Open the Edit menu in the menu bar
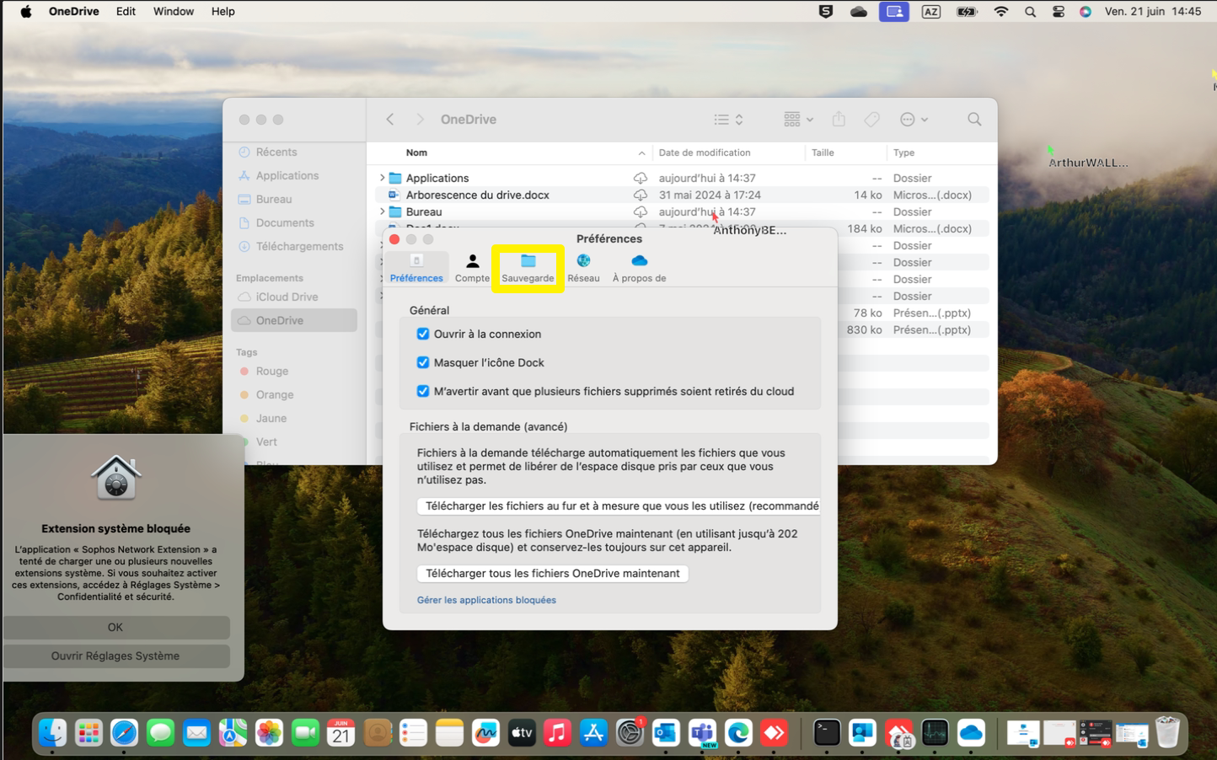The height and width of the screenshot is (760, 1217). click(x=126, y=12)
